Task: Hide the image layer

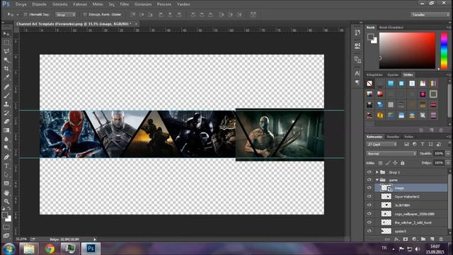Action: (369, 188)
